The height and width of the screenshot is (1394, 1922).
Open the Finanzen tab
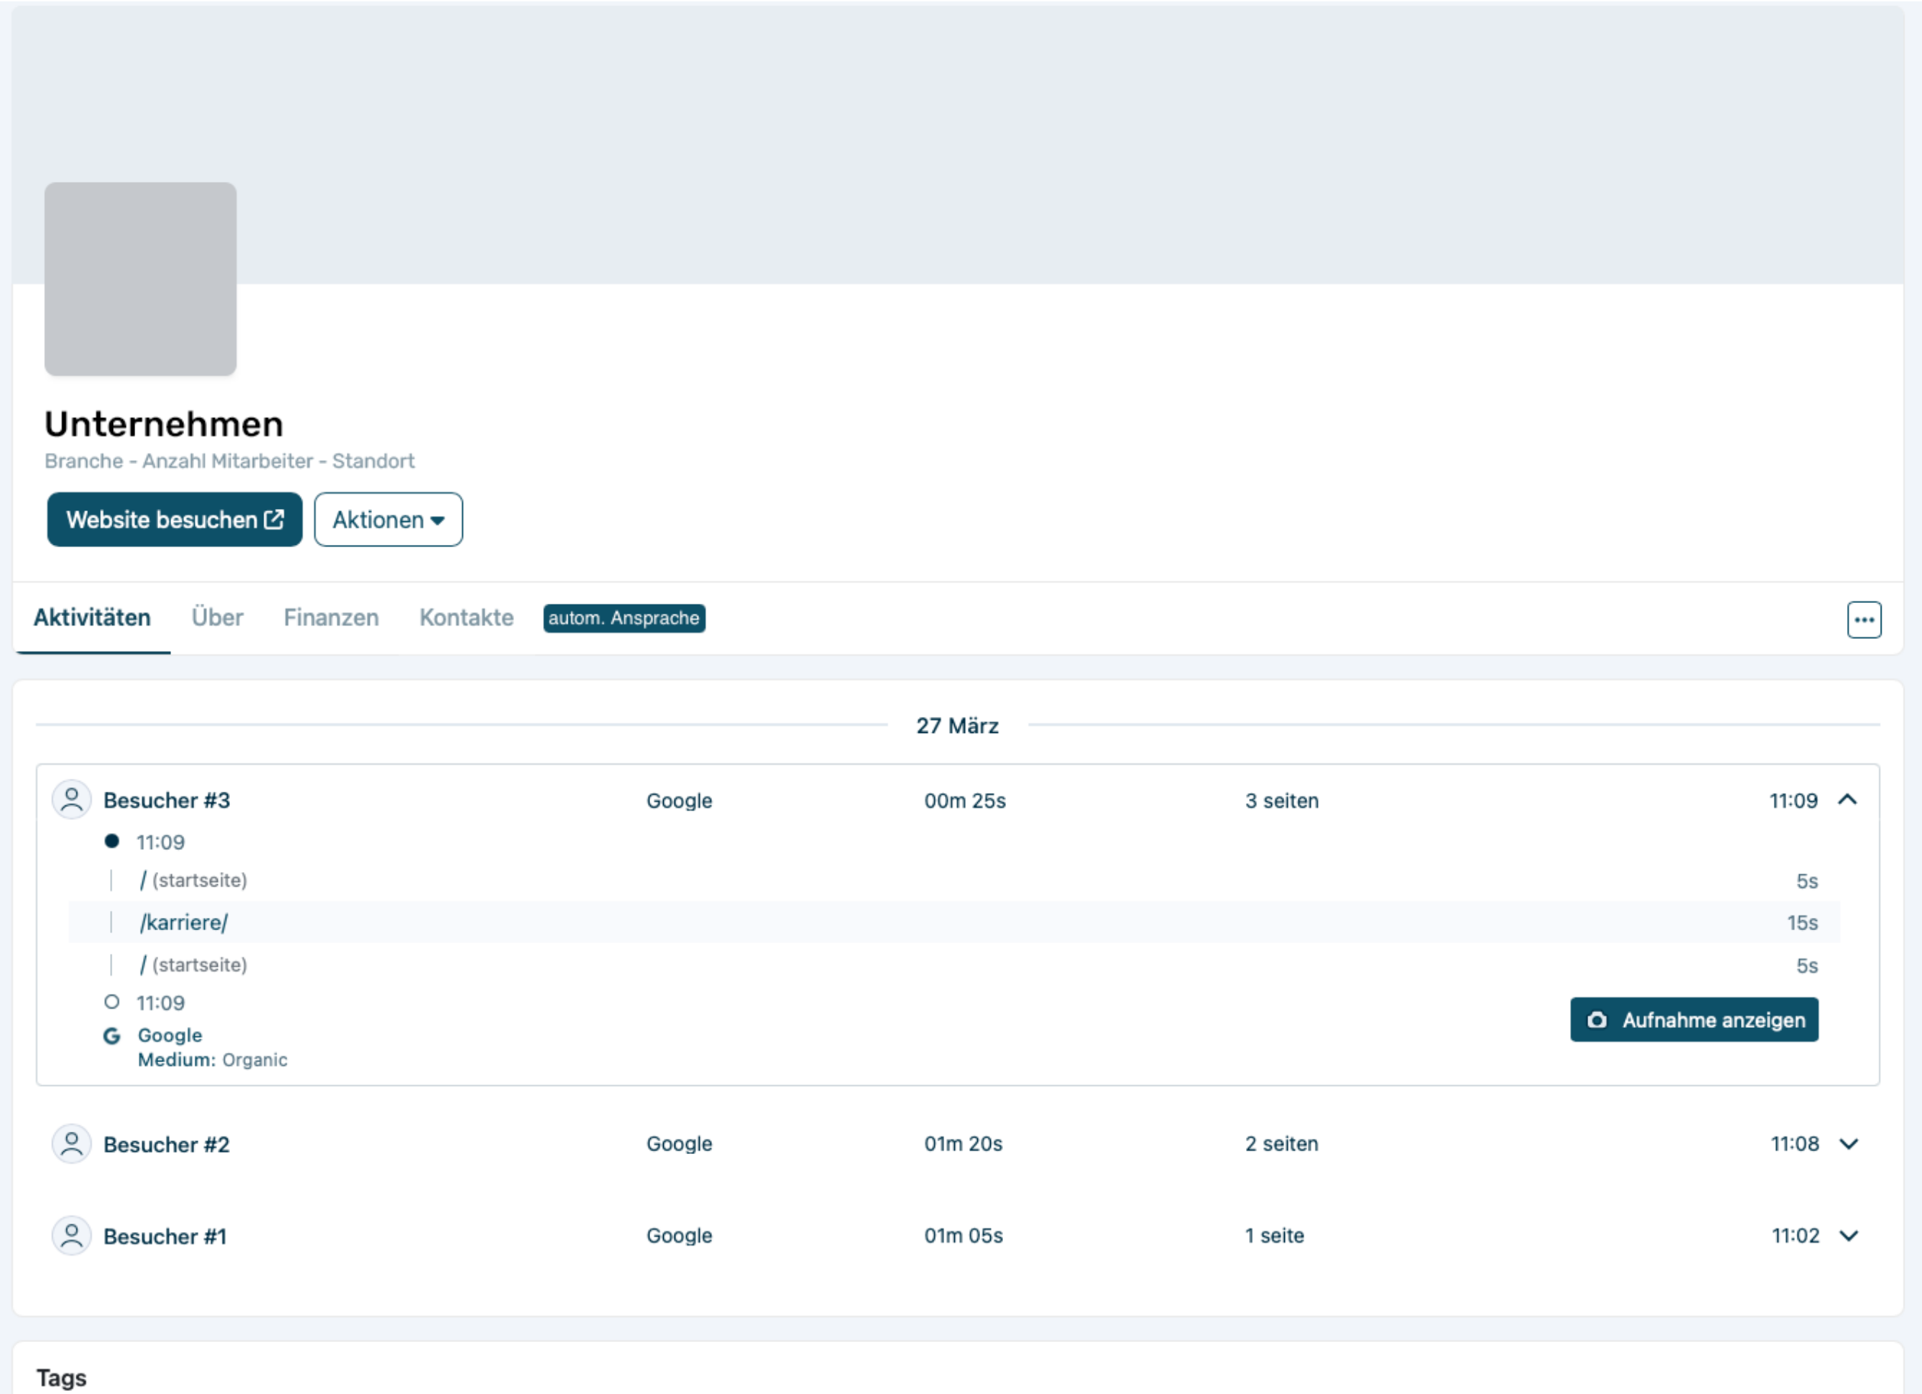(x=332, y=618)
